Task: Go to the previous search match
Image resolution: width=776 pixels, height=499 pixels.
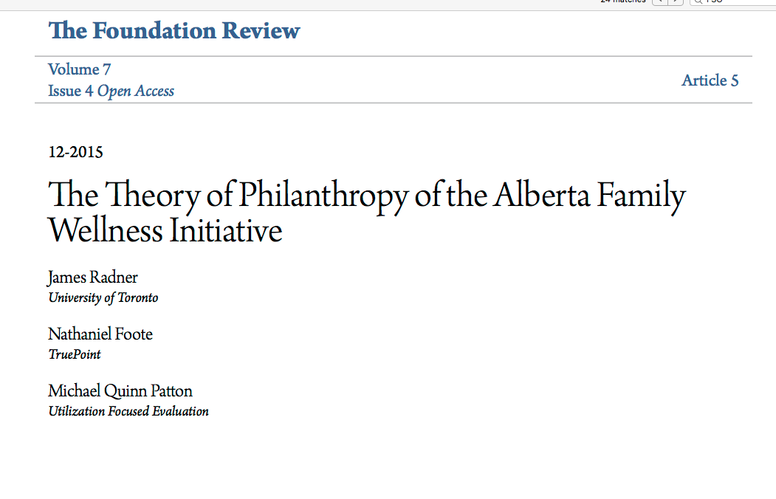Action: [659, 2]
